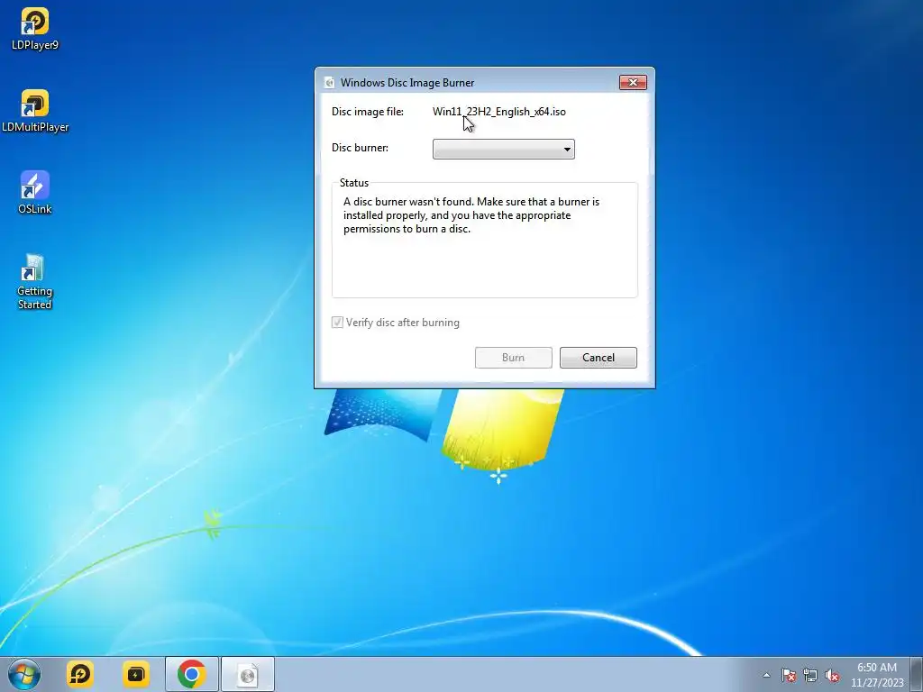This screenshot has height=692, width=923.
Task: Expand the Disc burner dropdown
Action: 503,149
